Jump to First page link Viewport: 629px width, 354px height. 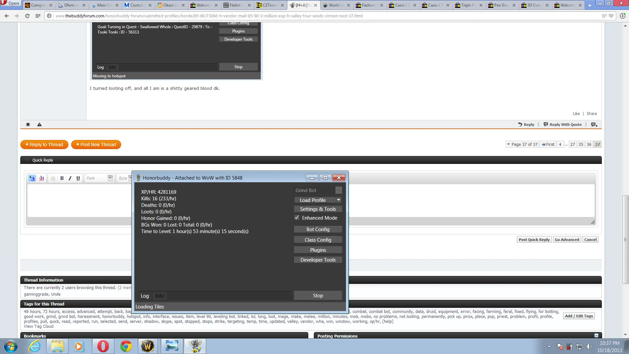tap(548, 144)
